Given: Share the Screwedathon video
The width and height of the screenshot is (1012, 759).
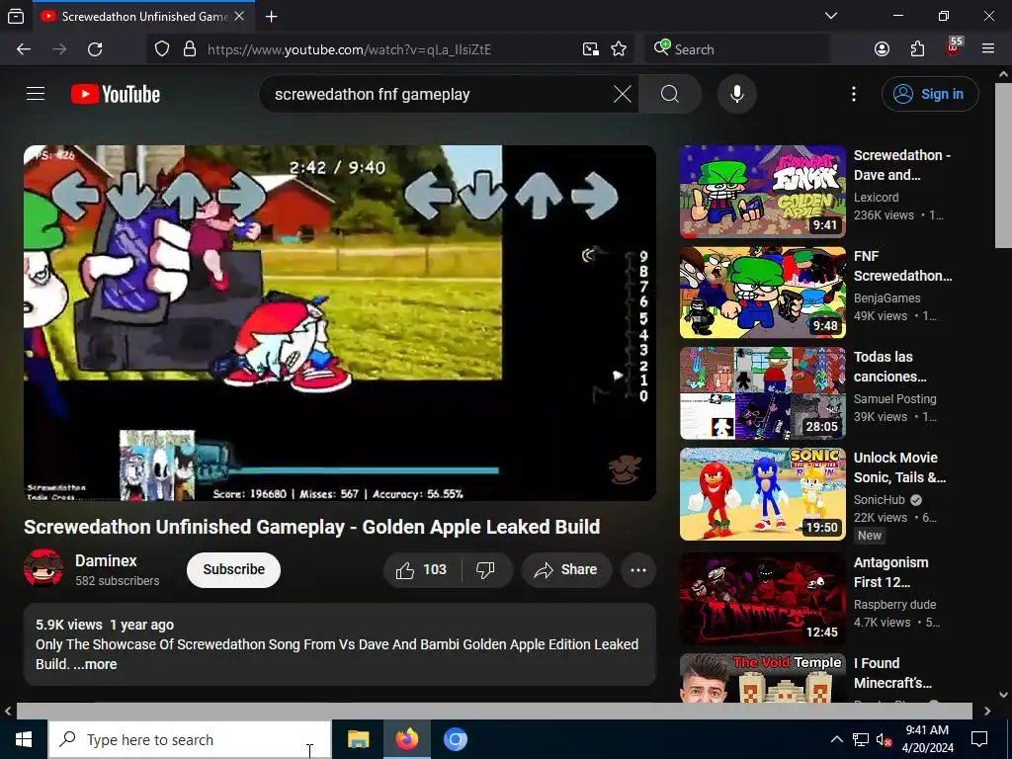Looking at the screenshot, I should click(566, 570).
